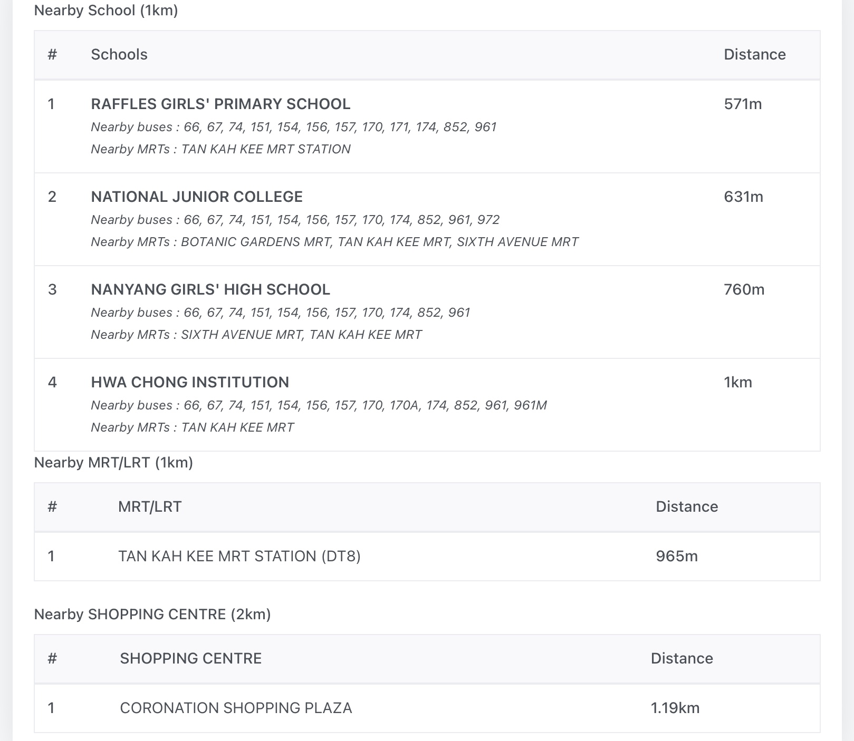This screenshot has width=854, height=741.
Task: Click the MRT/LRT column header
Action: pyautogui.click(x=150, y=506)
